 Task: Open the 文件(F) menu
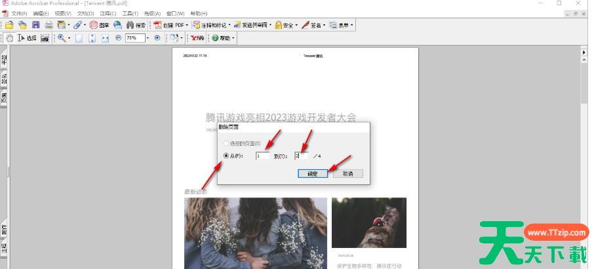20,13
